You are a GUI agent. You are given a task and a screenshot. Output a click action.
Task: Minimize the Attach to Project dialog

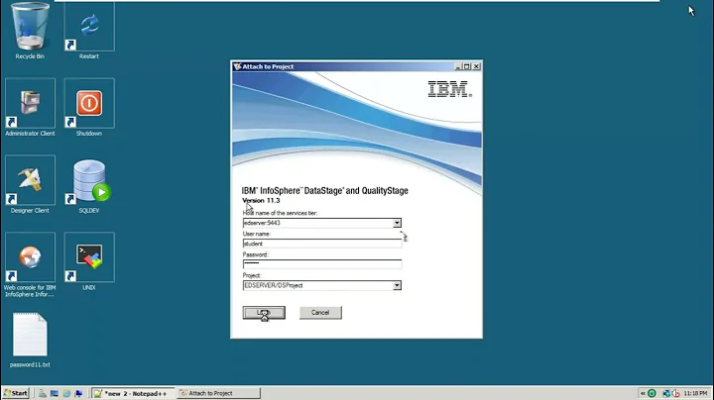click(x=458, y=66)
